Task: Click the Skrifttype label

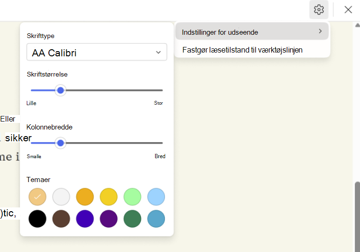Action: point(40,36)
